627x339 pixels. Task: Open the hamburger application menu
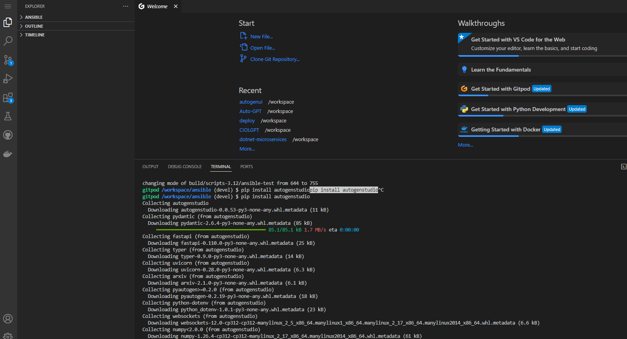(8, 6)
